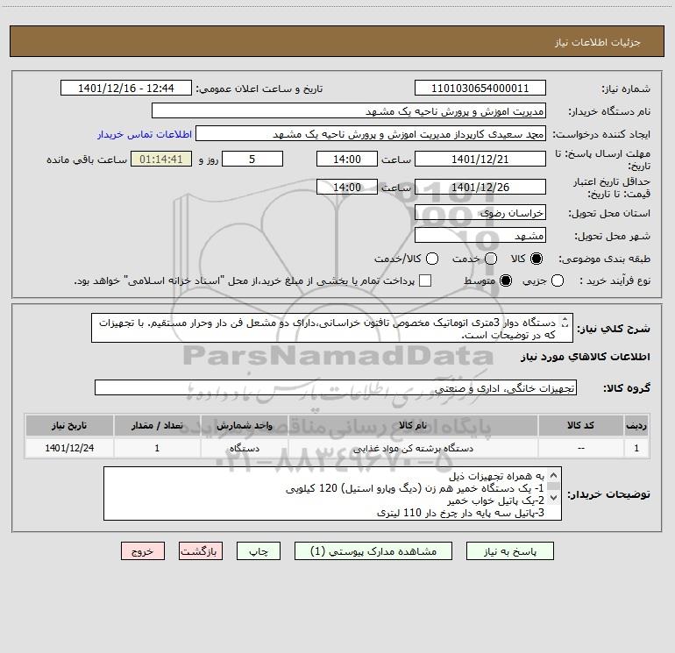Click the پاسخ به نیاز button
Viewport: 675px width, 653px height.
click(509, 551)
